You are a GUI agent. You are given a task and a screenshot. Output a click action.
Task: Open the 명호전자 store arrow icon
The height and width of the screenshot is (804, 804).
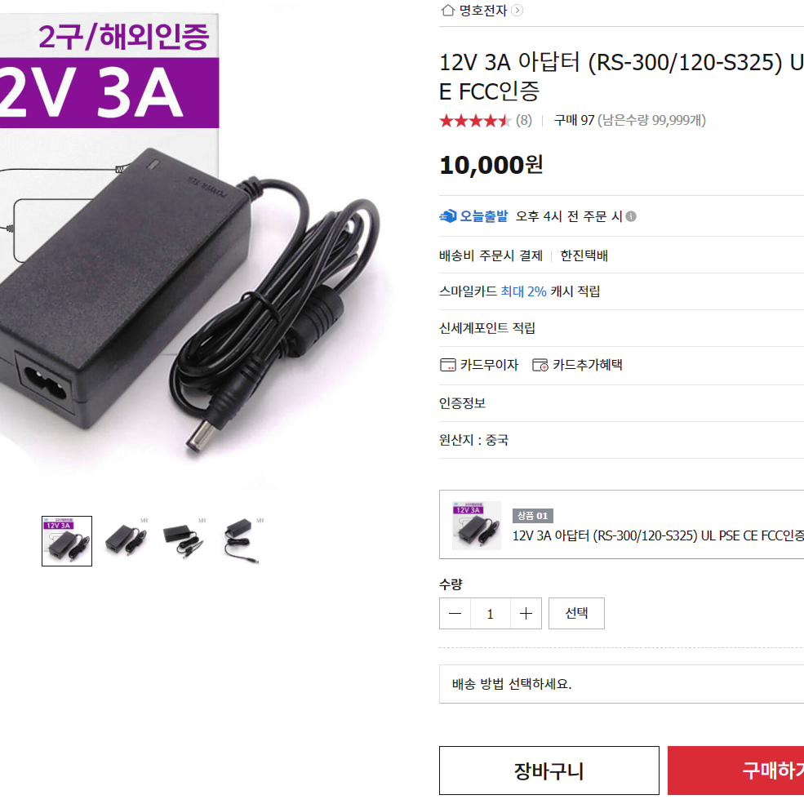click(517, 11)
